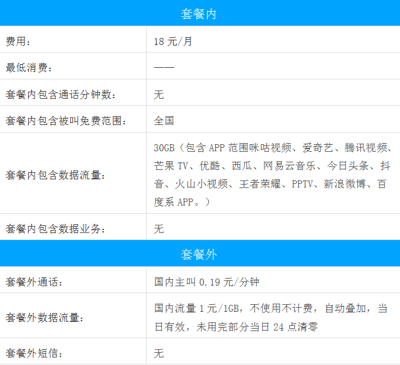Select the 国内主叫 0.19 元/分钟 value
Screen dimensions: 400x365
(x=207, y=282)
